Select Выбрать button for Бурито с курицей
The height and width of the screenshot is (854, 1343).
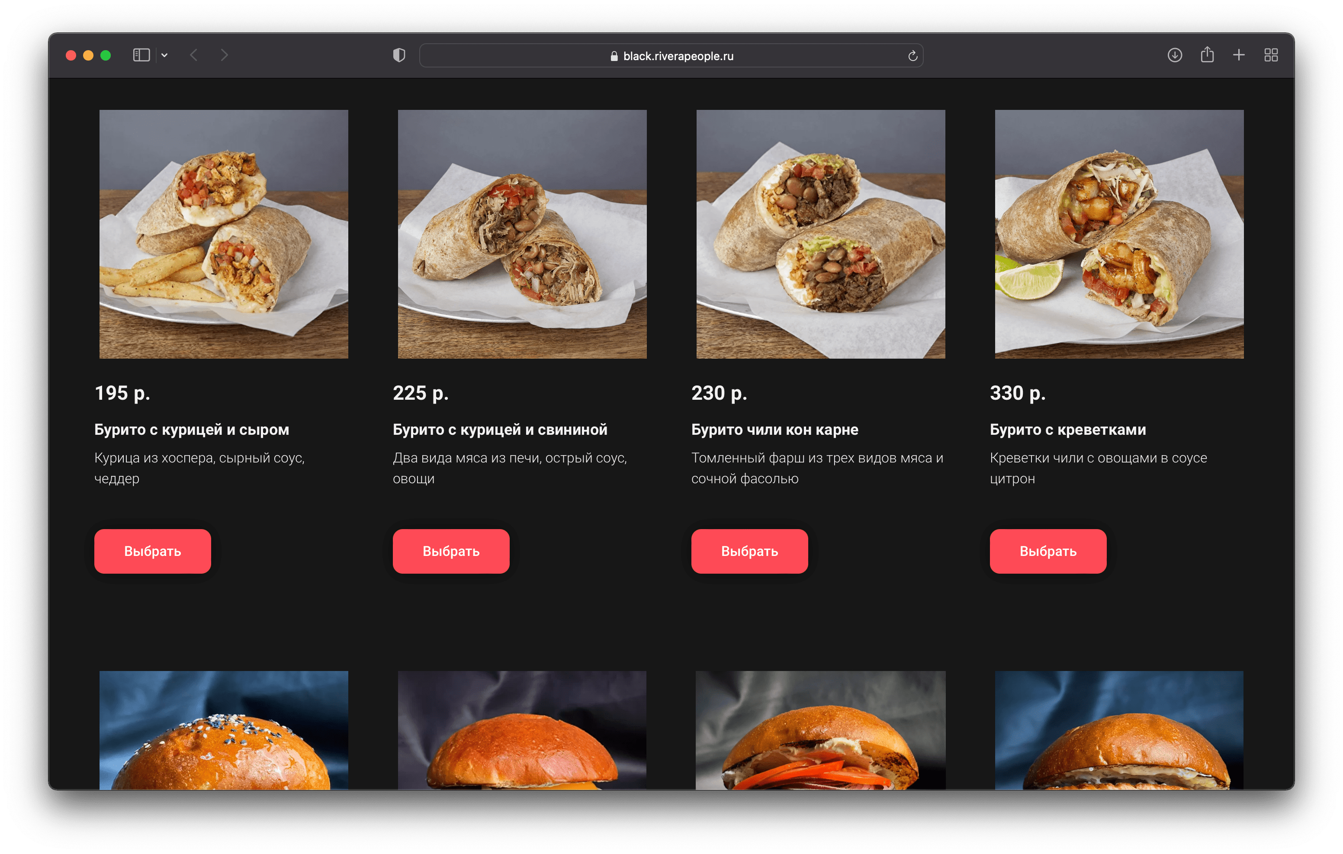pos(152,551)
